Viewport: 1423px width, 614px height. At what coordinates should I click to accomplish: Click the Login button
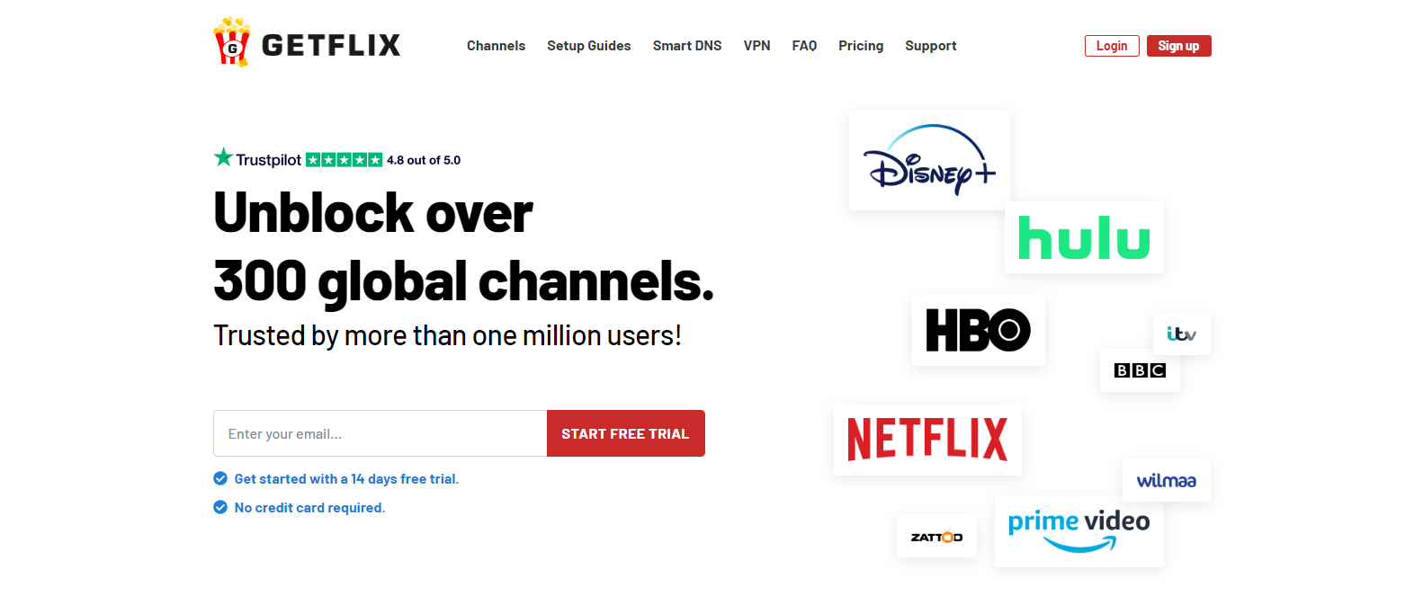(1112, 46)
